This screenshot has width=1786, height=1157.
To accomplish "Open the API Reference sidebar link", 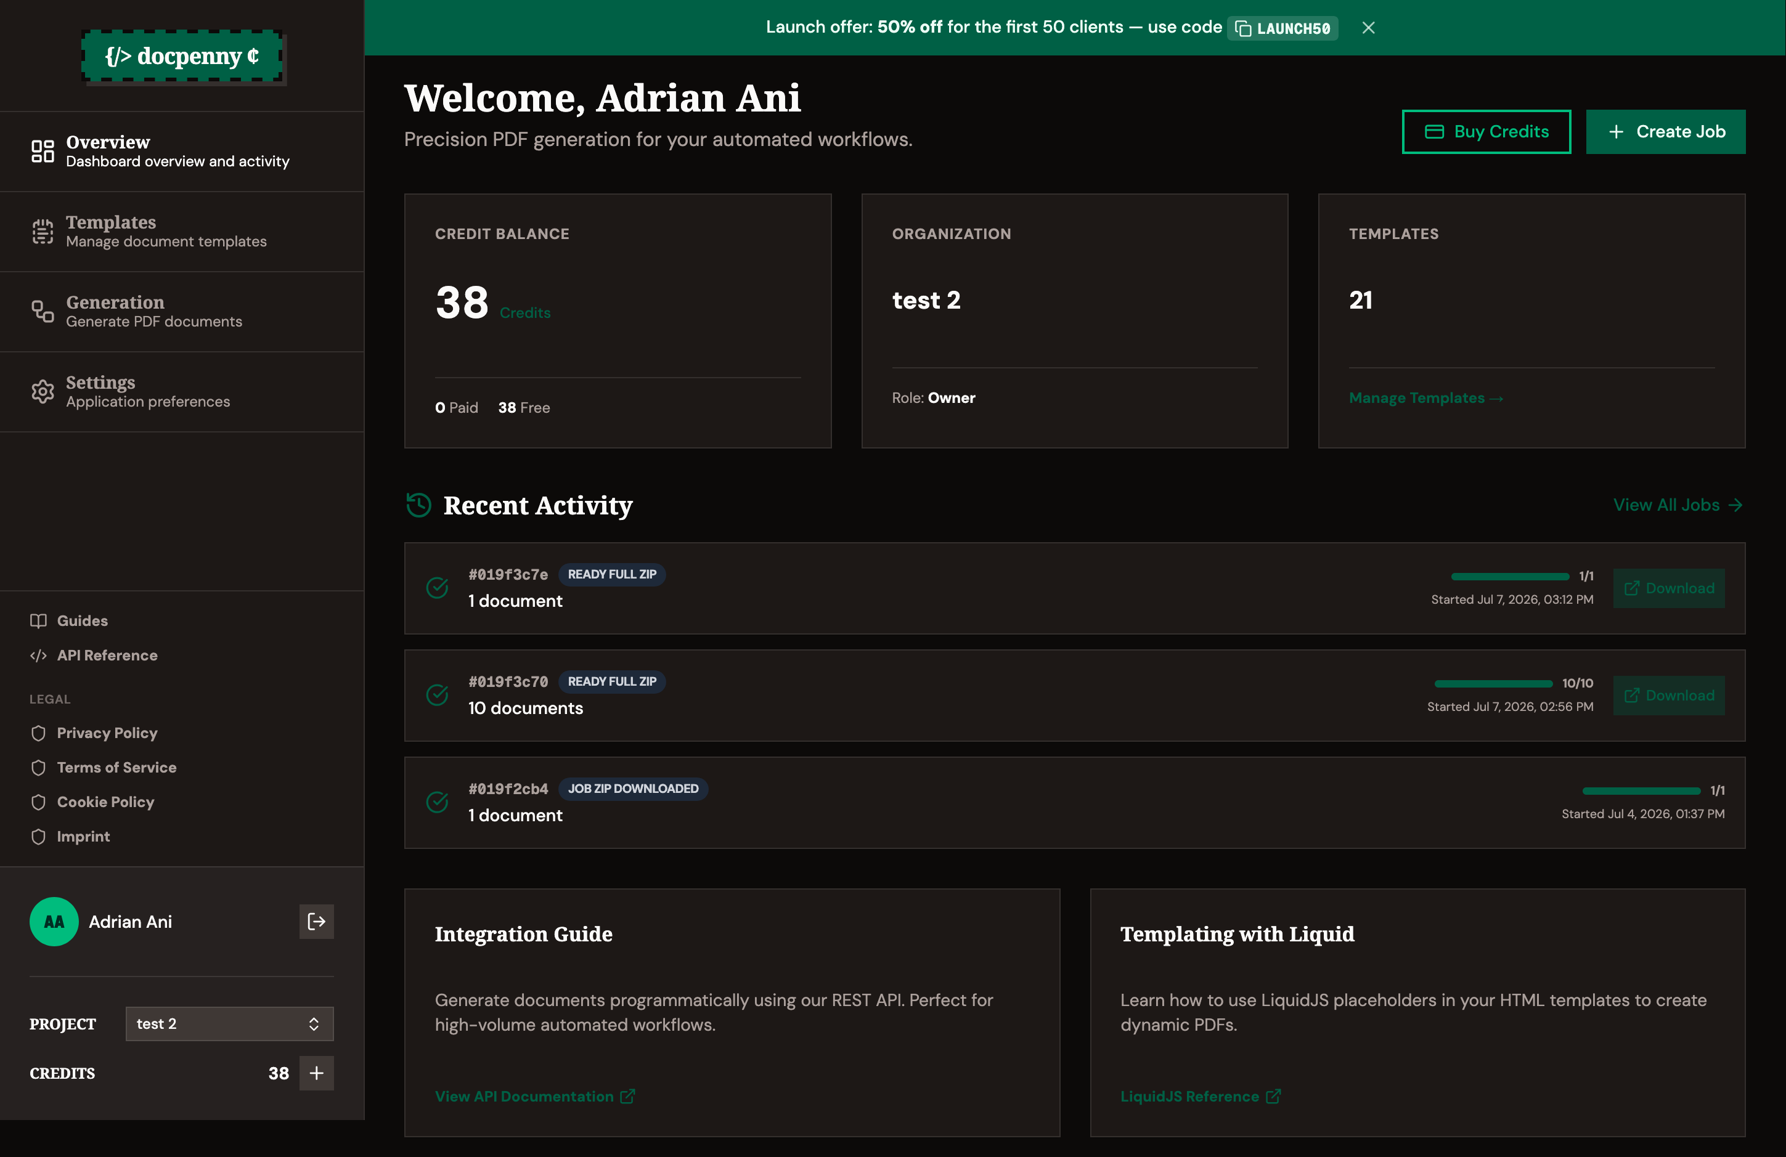I will 94,655.
